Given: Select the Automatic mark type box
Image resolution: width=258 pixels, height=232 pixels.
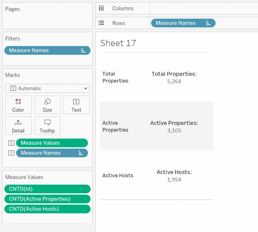Looking at the screenshot, I should [47, 88].
